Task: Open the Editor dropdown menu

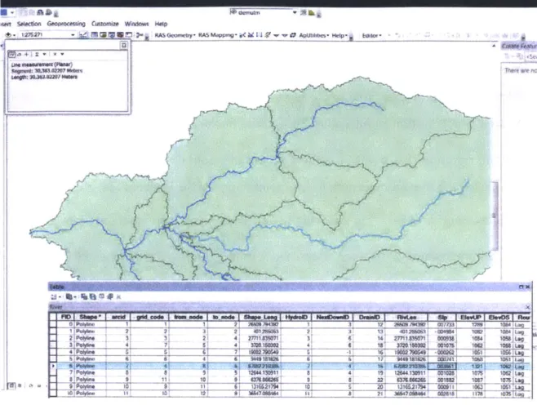Action: 371,35
